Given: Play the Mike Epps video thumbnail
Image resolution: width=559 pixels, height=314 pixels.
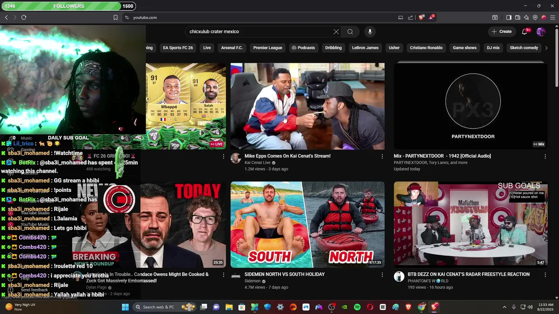Looking at the screenshot, I should [307, 106].
